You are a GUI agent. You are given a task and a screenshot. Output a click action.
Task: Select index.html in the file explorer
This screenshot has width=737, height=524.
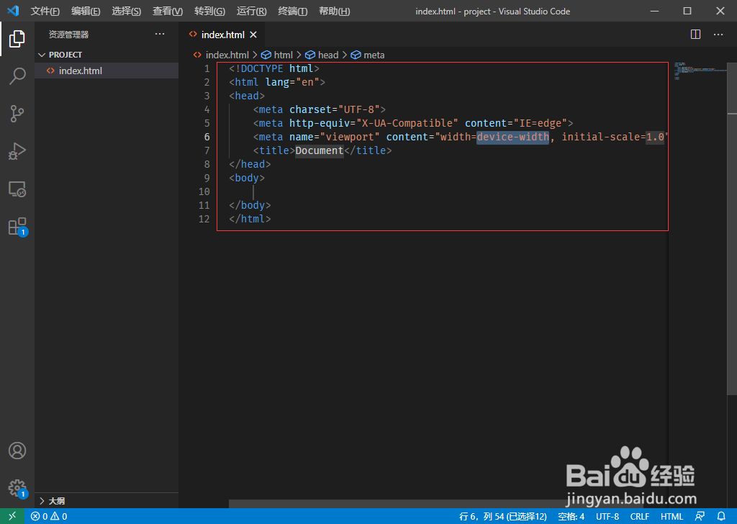pyautogui.click(x=107, y=71)
